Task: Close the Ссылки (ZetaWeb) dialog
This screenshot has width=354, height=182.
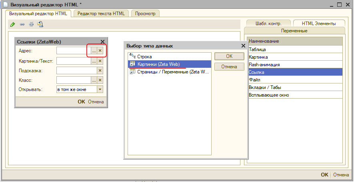Action: (102, 42)
